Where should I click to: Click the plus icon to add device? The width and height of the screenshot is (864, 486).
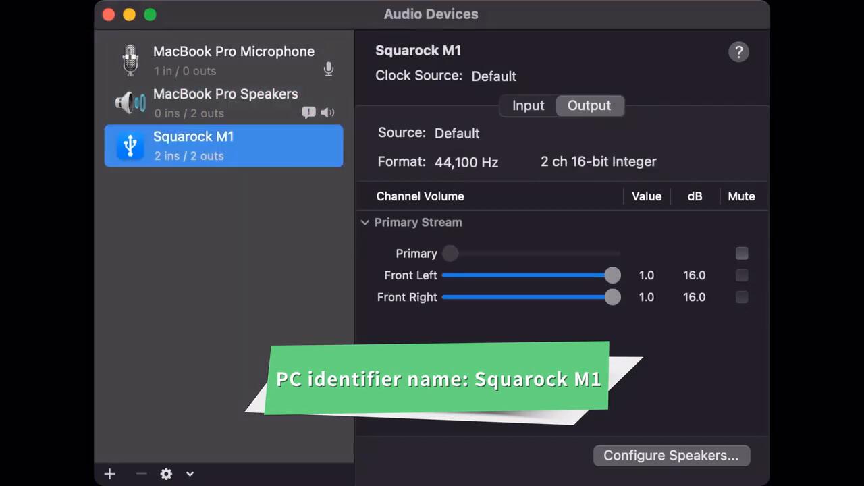110,474
